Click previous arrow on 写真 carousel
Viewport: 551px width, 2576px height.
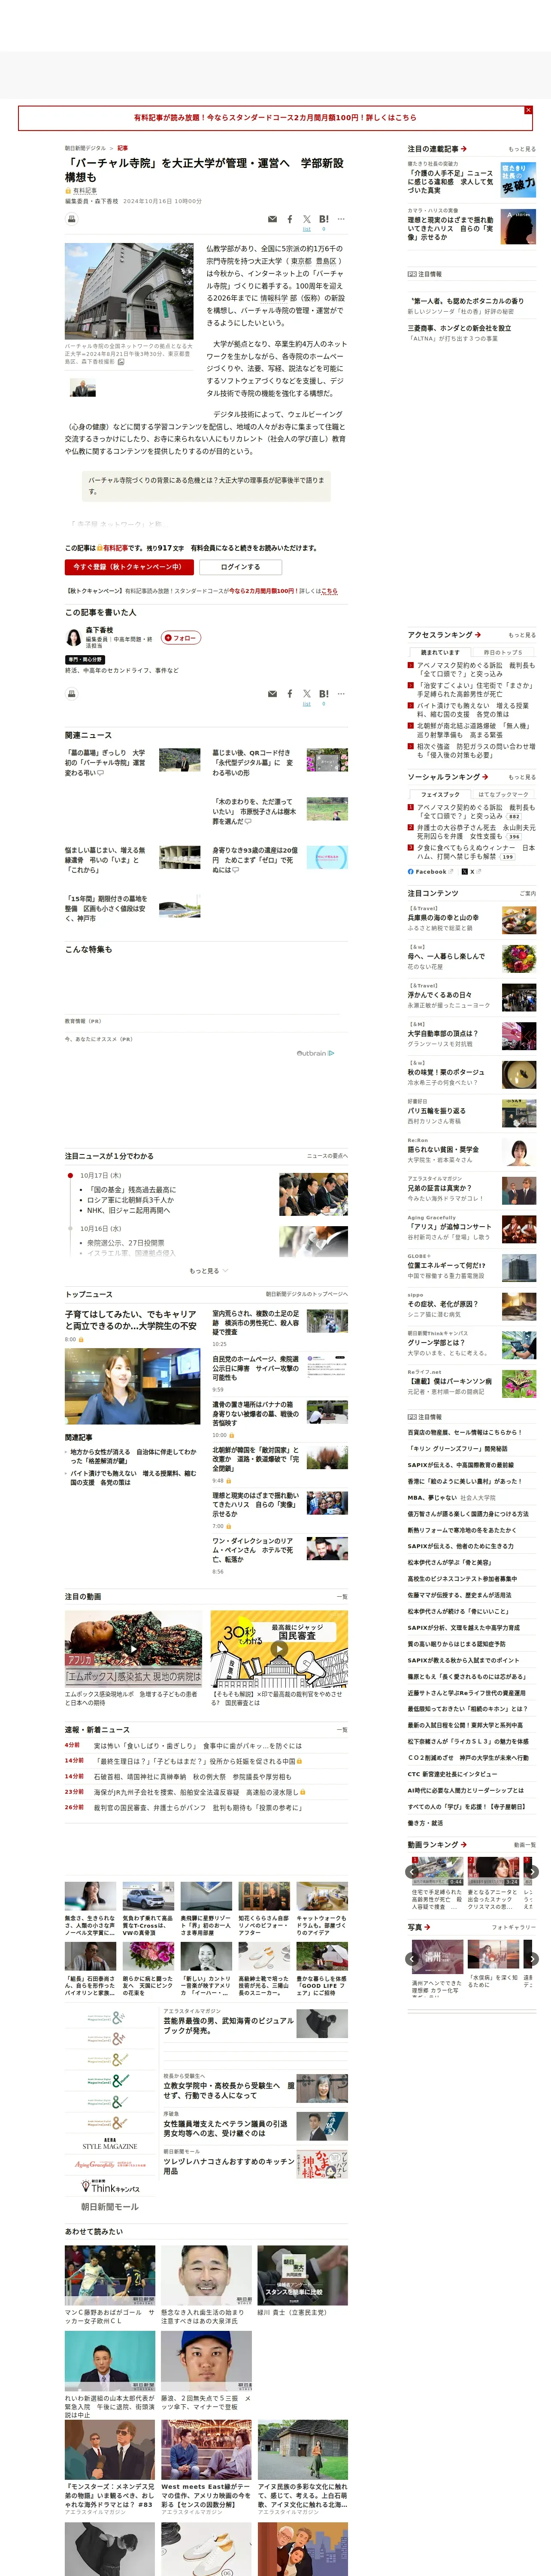point(412,1959)
